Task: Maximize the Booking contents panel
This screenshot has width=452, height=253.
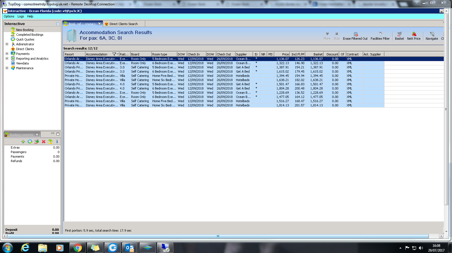Action: click(58, 134)
